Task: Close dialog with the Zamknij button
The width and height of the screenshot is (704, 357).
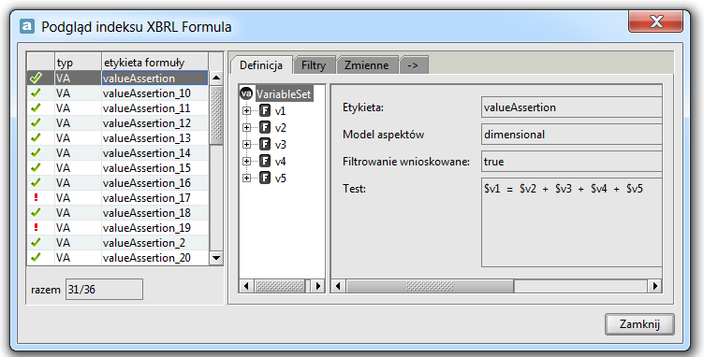Action: coord(639,324)
